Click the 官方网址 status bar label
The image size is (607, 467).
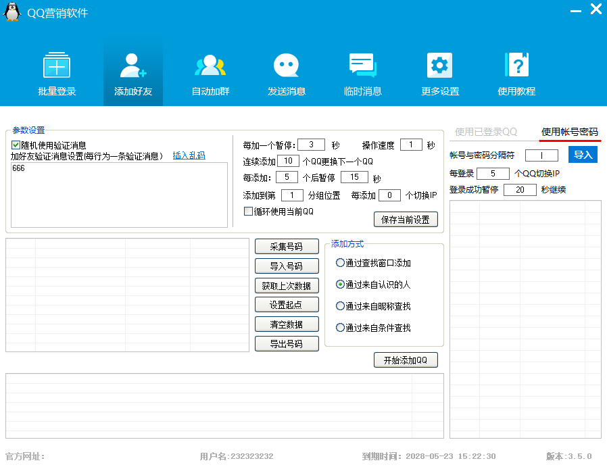pos(25,457)
